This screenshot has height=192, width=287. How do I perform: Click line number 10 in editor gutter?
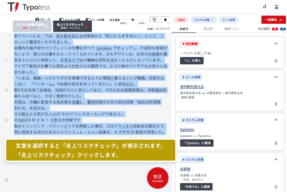(7, 90)
